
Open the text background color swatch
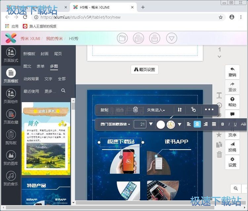tap(171, 125)
